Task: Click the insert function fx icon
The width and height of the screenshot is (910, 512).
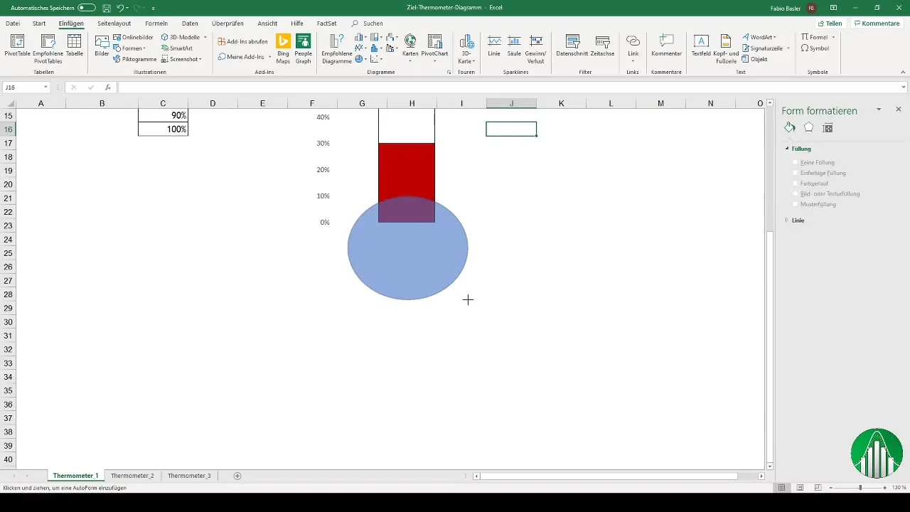Action: [x=108, y=87]
